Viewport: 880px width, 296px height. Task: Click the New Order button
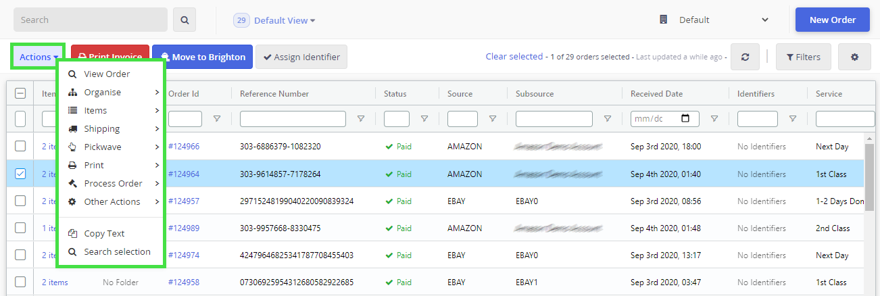pyautogui.click(x=832, y=20)
